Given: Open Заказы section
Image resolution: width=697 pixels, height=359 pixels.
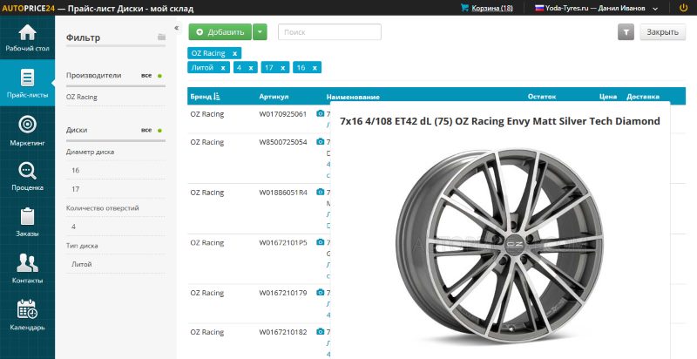Looking at the screenshot, I should point(27,221).
